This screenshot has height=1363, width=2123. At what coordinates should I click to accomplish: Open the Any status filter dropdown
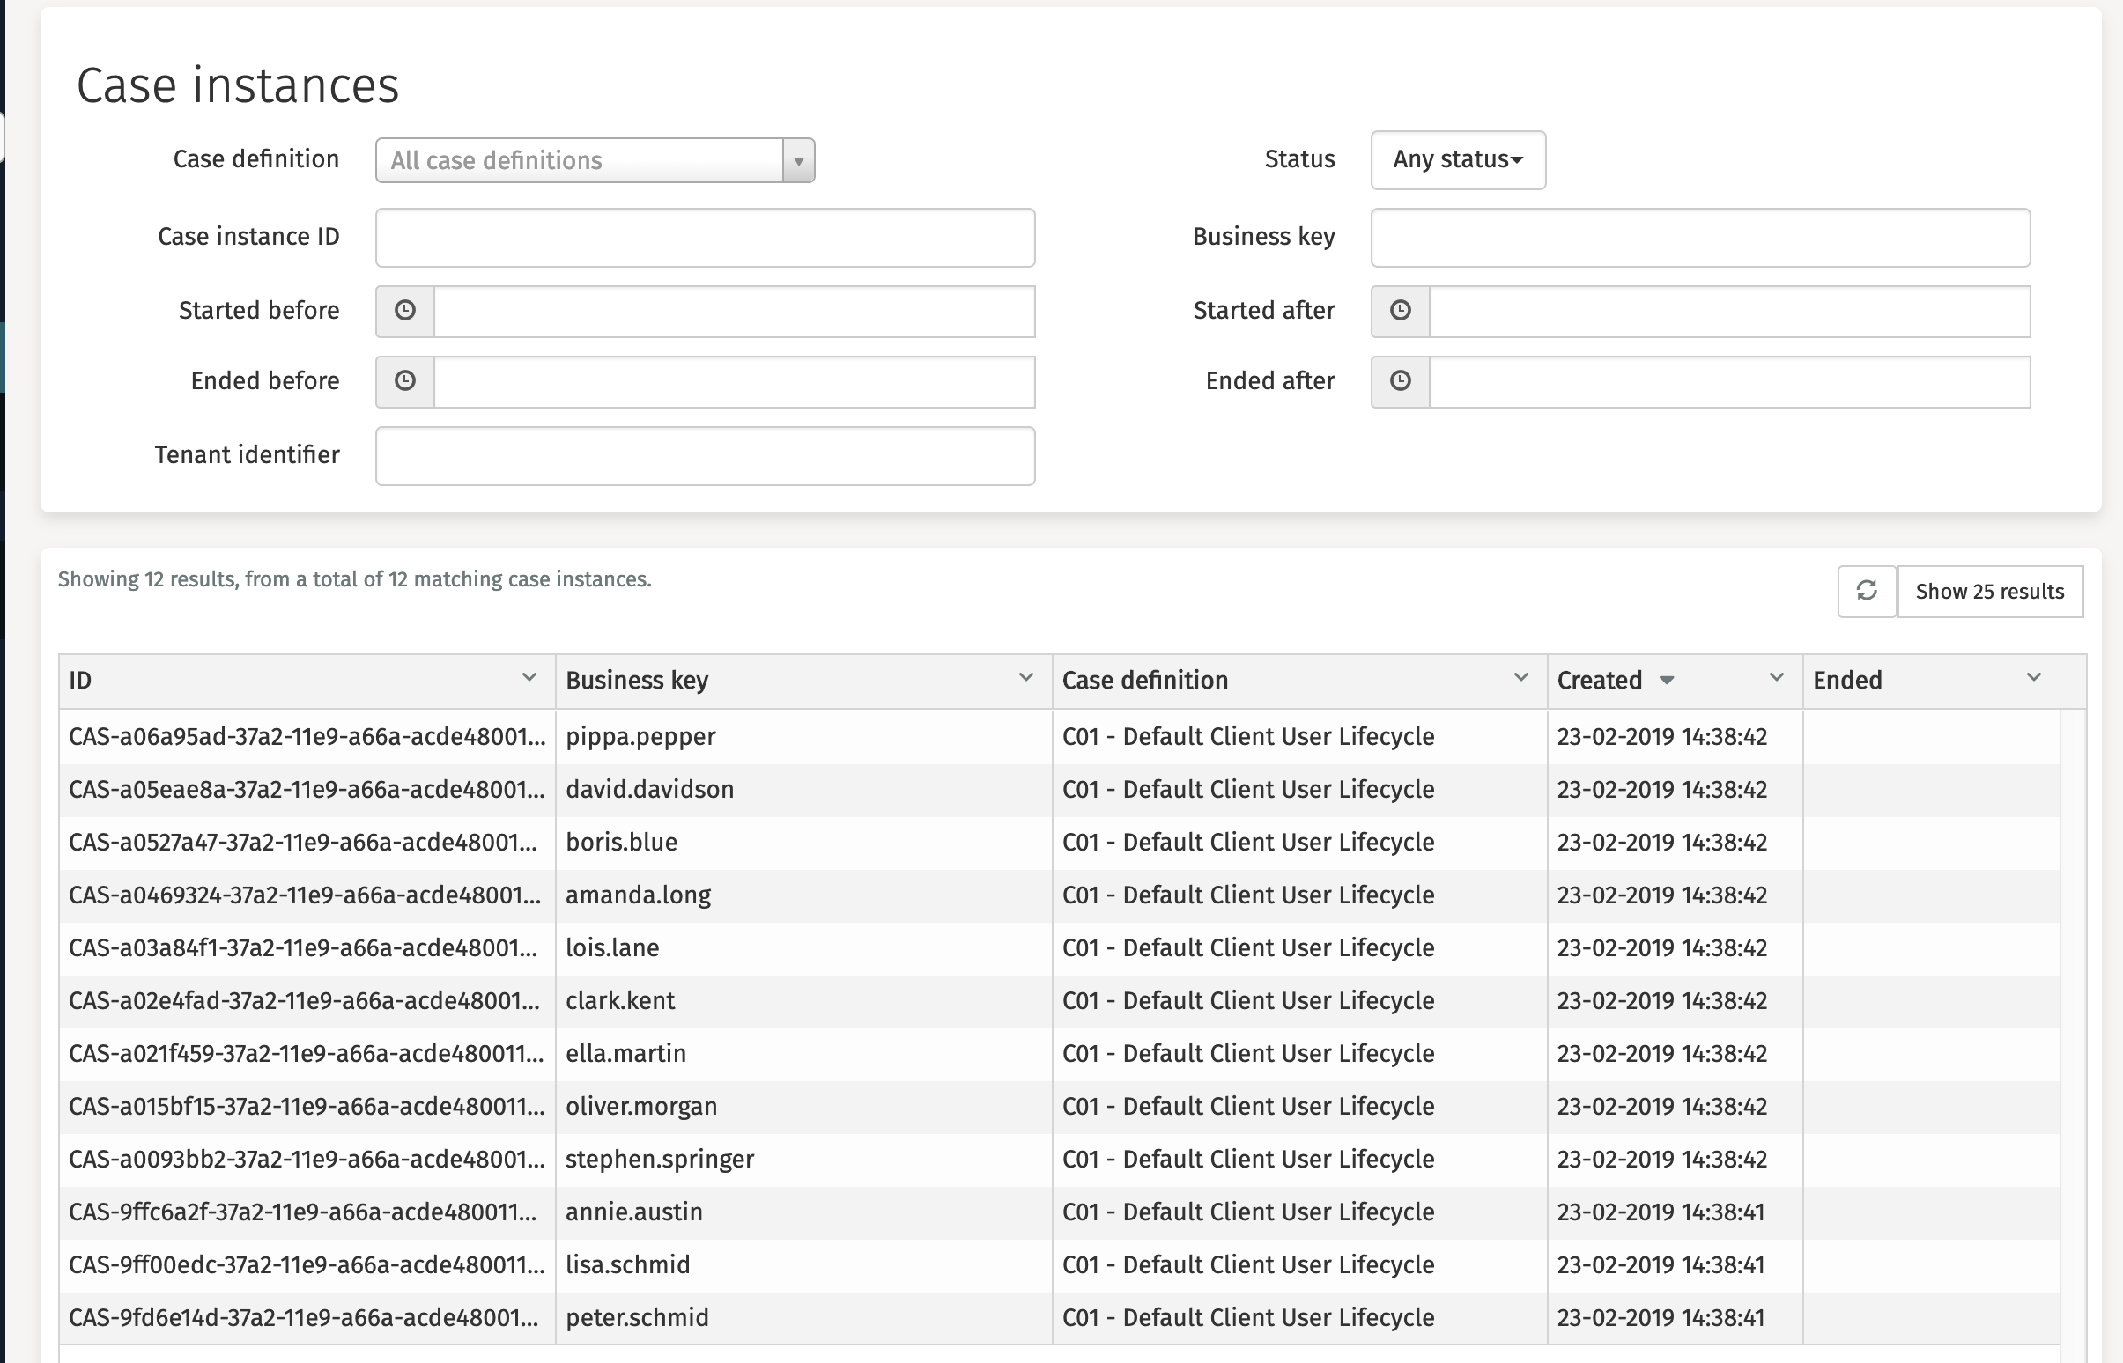[1457, 160]
